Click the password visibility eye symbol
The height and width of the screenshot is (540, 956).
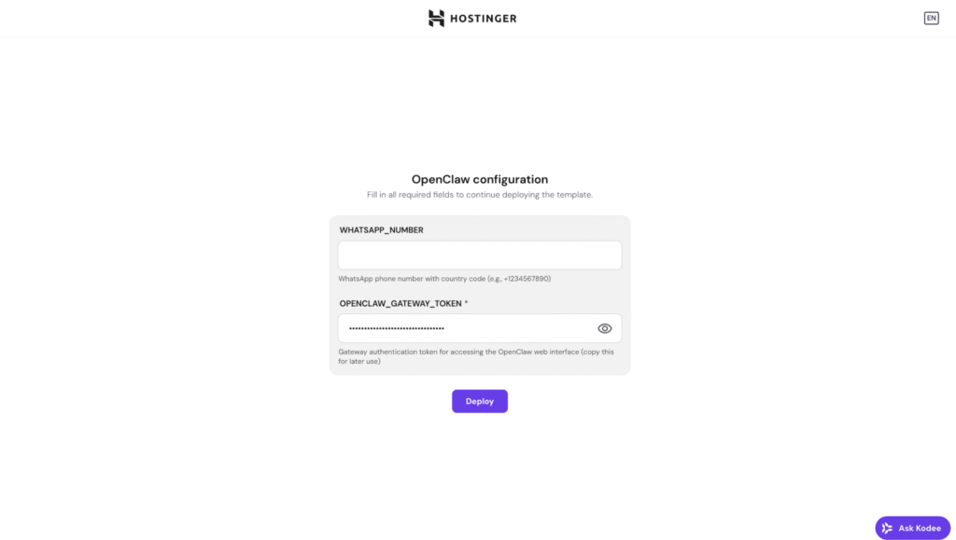(604, 328)
